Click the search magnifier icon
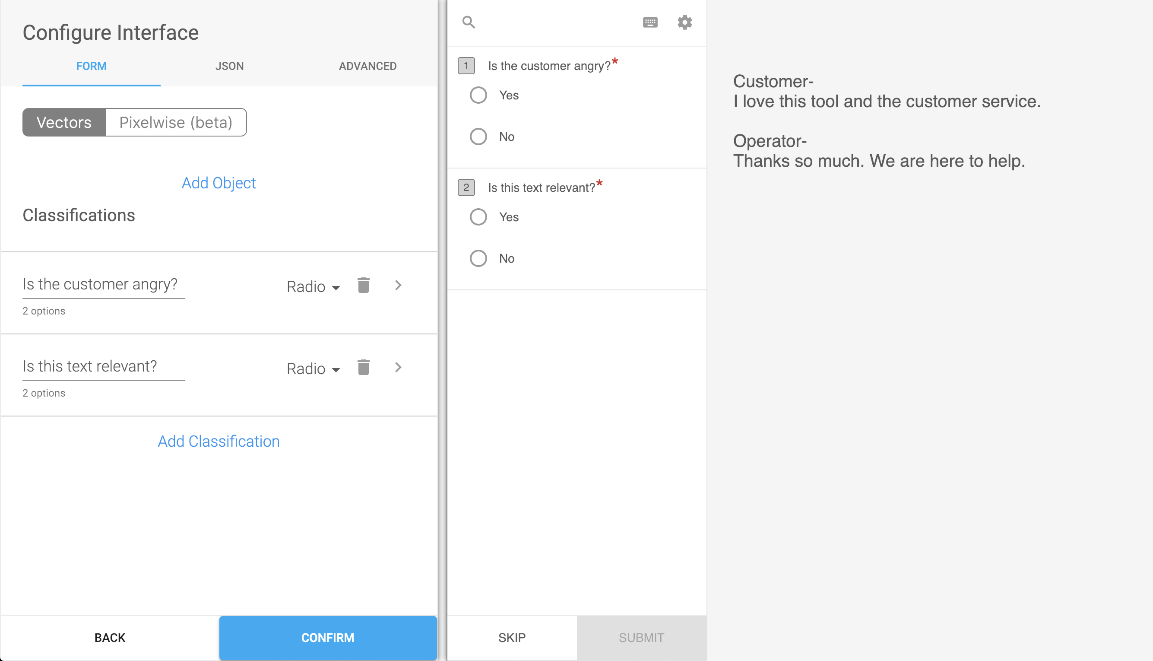Image resolution: width=1153 pixels, height=661 pixels. [x=468, y=22]
